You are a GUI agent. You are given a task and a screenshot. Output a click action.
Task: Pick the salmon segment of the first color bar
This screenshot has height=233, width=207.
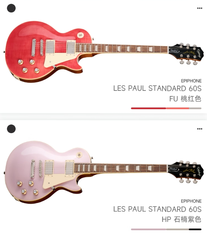(x=177, y=108)
